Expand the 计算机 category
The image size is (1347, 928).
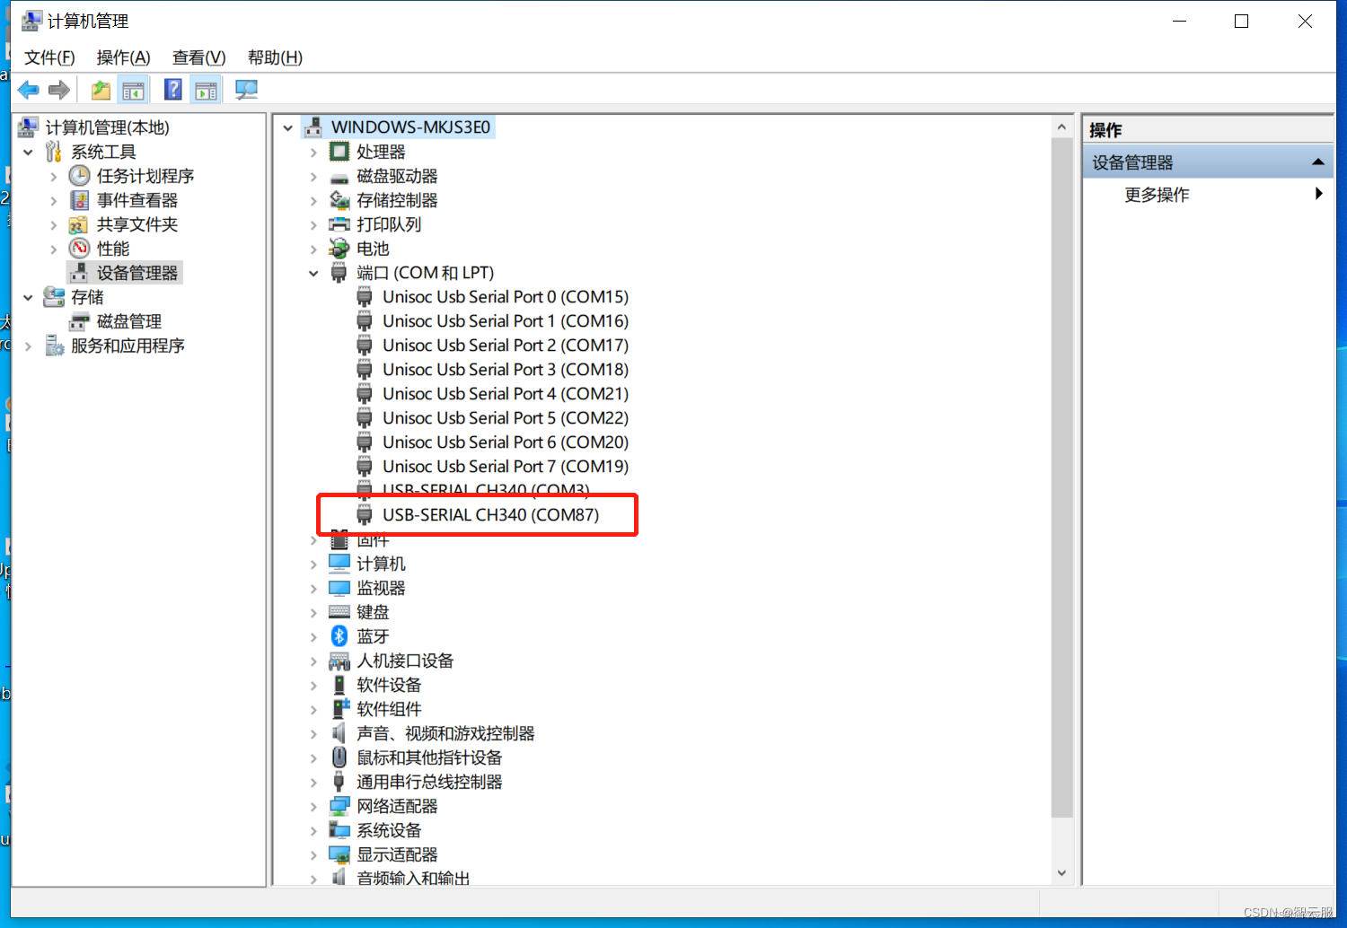point(313,564)
